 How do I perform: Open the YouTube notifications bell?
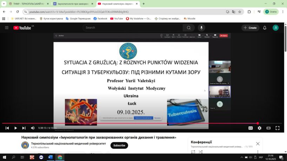[265, 28]
